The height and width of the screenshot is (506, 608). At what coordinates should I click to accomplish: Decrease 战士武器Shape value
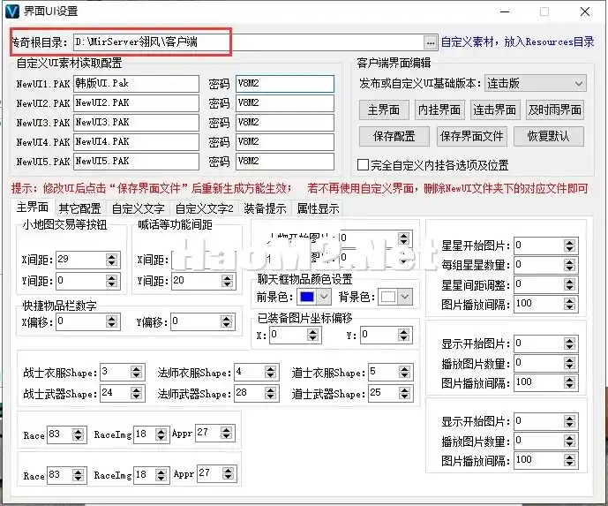136,396
